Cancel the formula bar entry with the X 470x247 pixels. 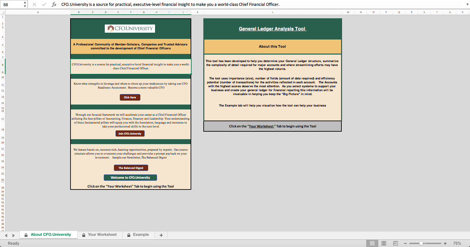(x=35, y=5)
